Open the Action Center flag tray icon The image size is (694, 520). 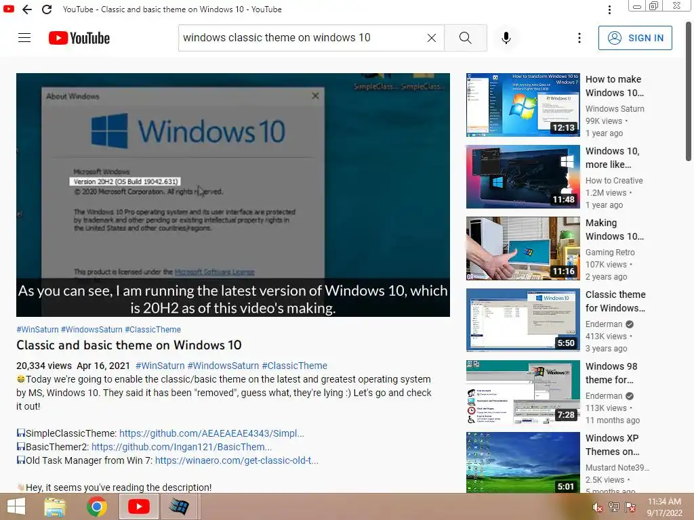(x=630, y=507)
